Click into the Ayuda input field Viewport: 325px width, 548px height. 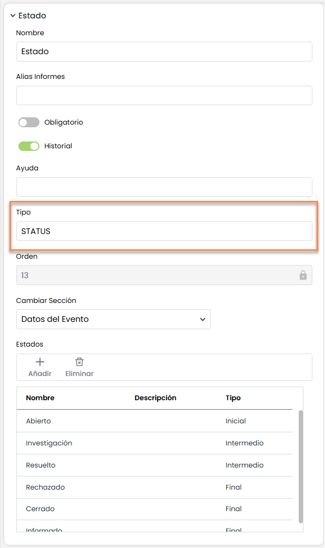click(164, 187)
